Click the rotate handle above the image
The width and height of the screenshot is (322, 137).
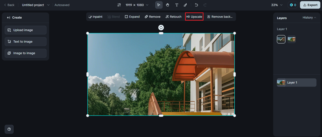161,27
